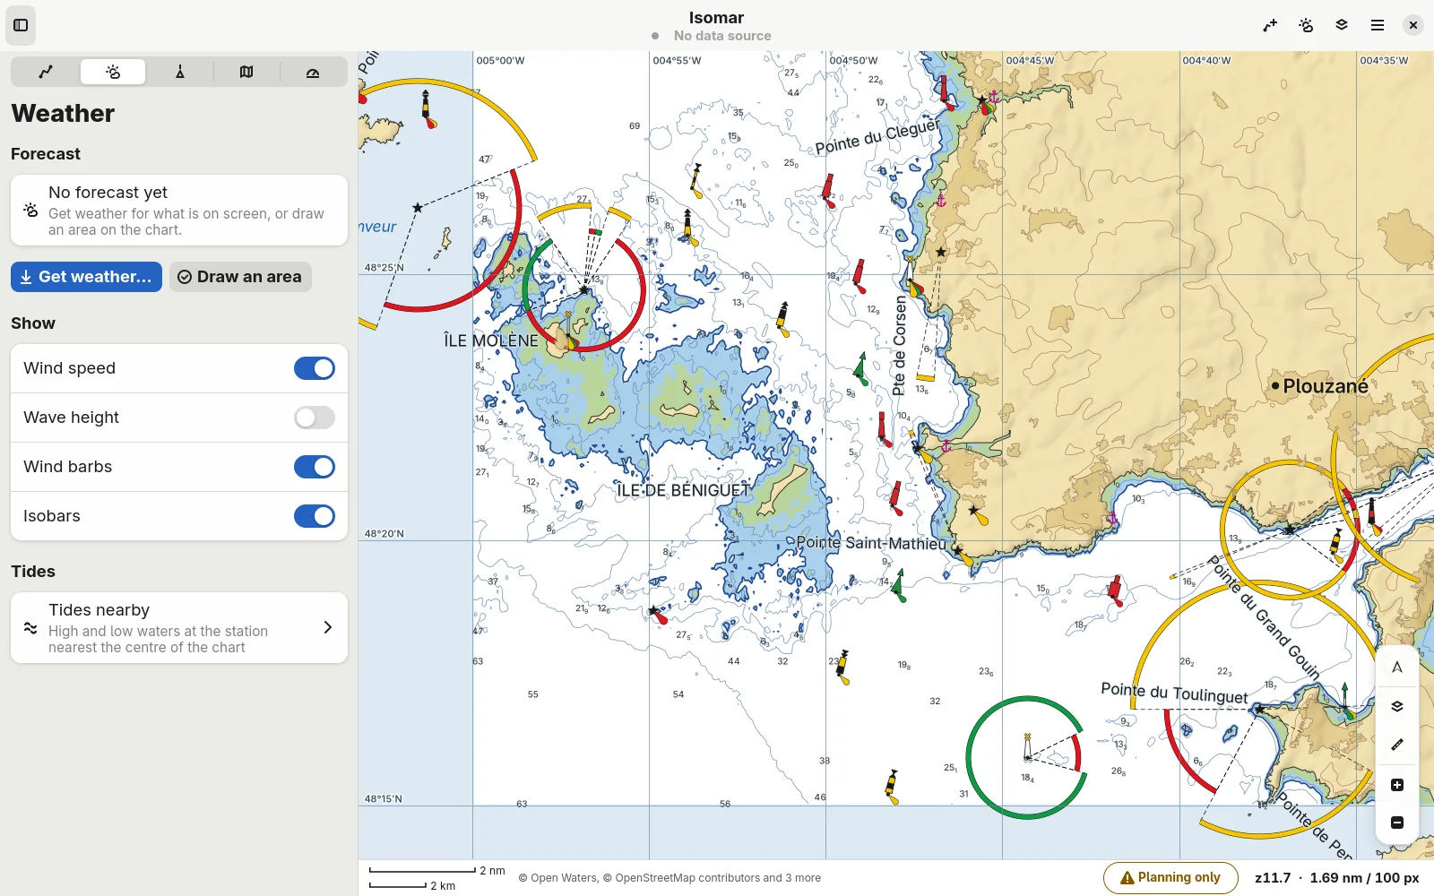Click the weather icon in header bar

pyautogui.click(x=1306, y=25)
